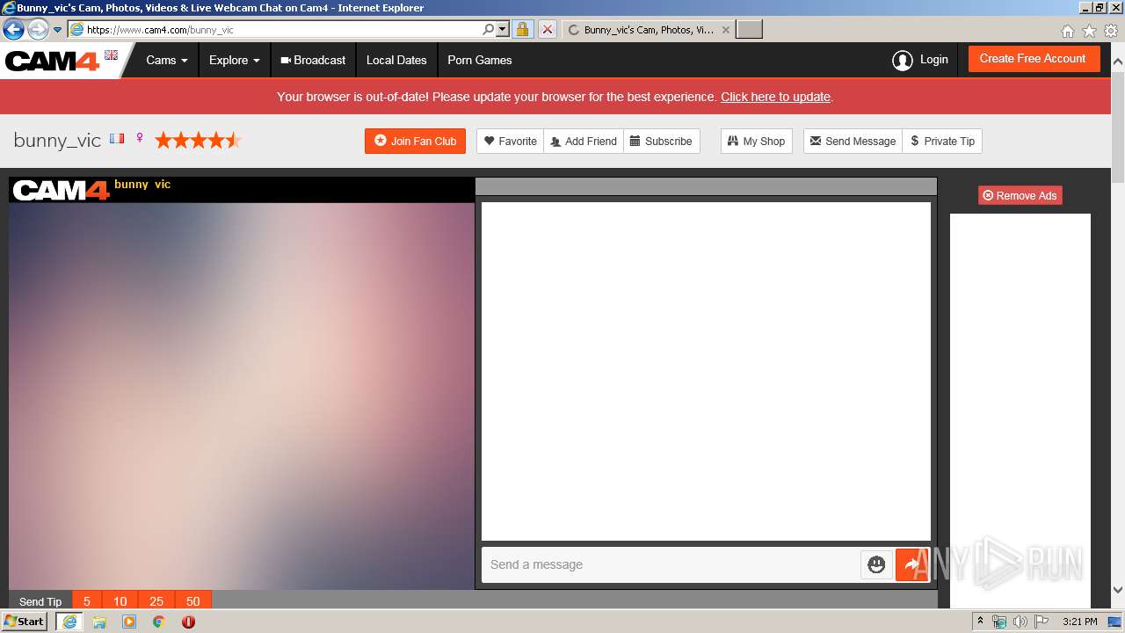Send a tip of 25
This screenshot has width=1125, height=633.
156,601
